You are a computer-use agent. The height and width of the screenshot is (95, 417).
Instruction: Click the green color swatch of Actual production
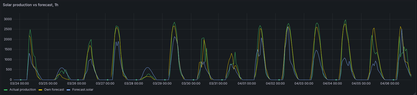click(6, 90)
